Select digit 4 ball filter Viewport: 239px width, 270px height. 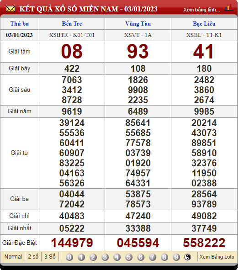117,257
